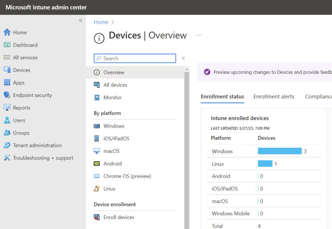Click the Windows enrolled devices bar
The height and width of the screenshot is (229, 332).
[x=279, y=151]
